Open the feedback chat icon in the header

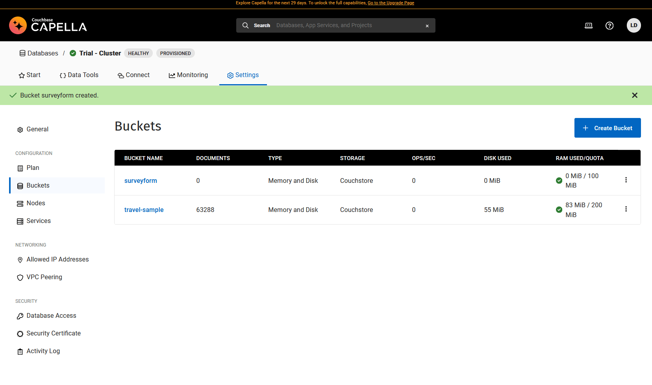(589, 26)
